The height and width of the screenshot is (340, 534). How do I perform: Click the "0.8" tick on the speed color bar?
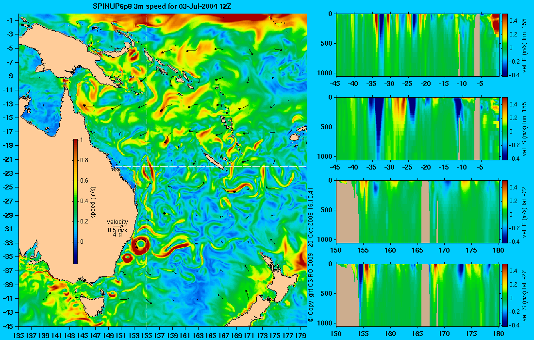tap(84, 160)
